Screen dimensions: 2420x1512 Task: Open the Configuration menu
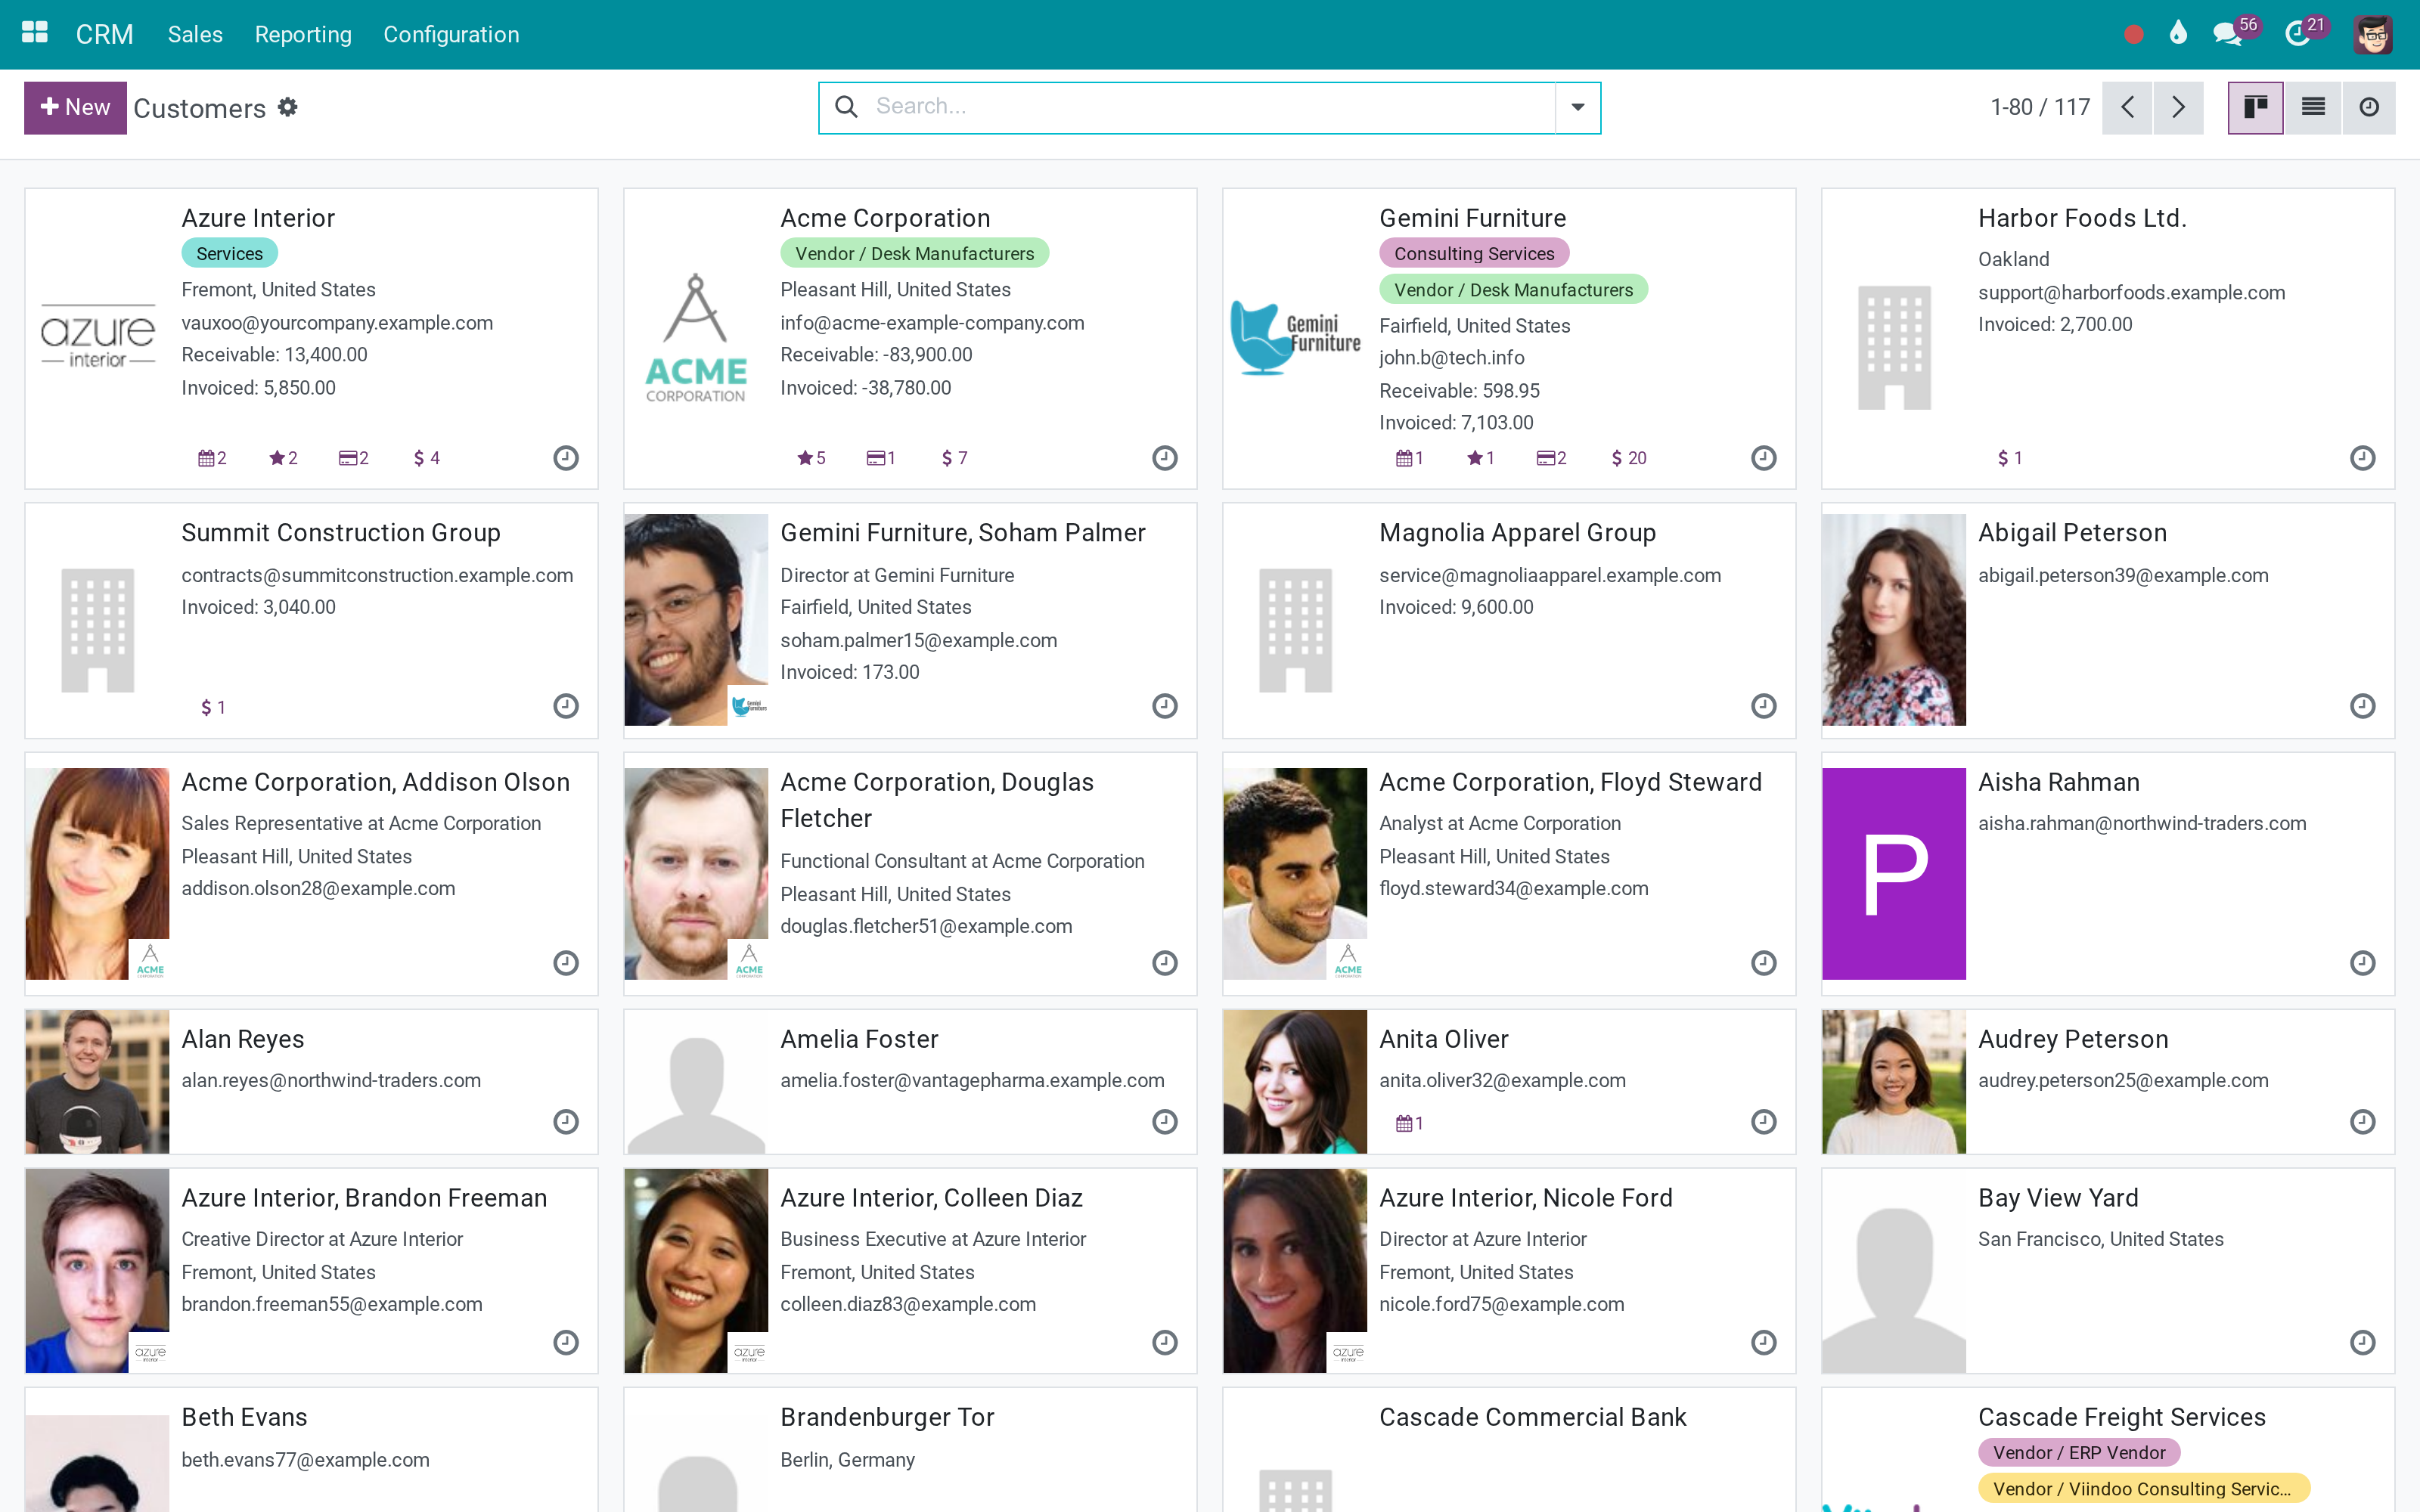point(451,34)
